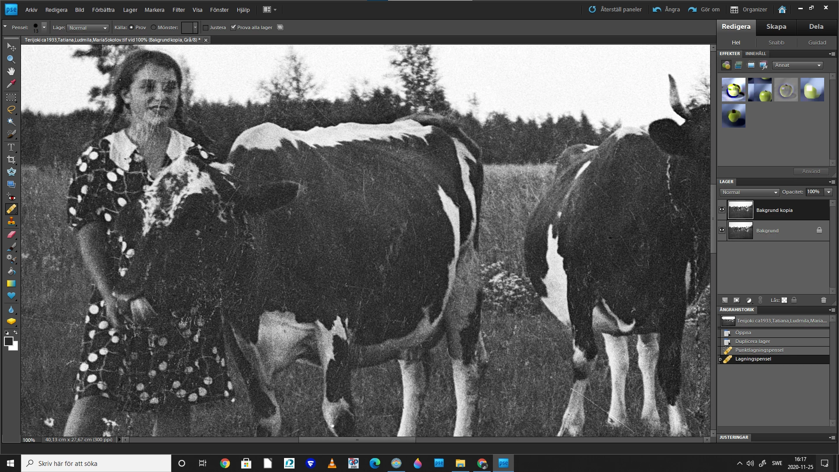The height and width of the screenshot is (472, 839).
Task: Expand the Annat effects category dropdown
Action: [x=798, y=65]
